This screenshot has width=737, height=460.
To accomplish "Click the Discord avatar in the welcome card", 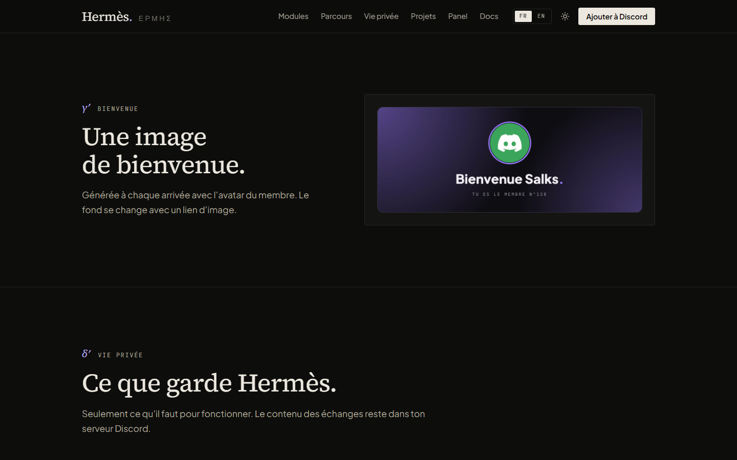I will [510, 143].
